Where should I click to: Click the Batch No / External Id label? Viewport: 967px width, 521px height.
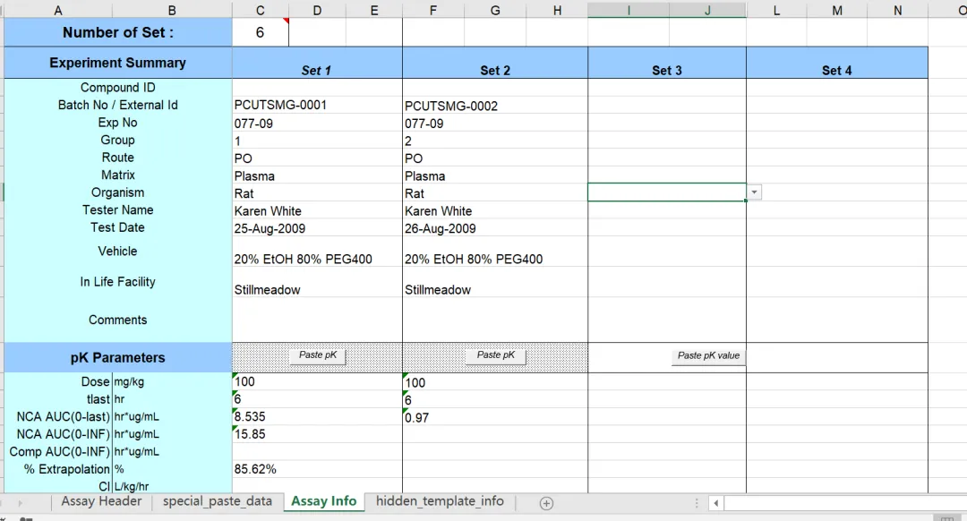118,105
